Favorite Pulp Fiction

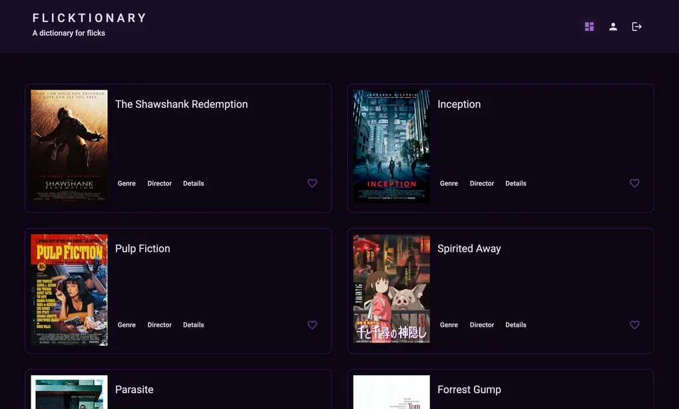pos(312,325)
